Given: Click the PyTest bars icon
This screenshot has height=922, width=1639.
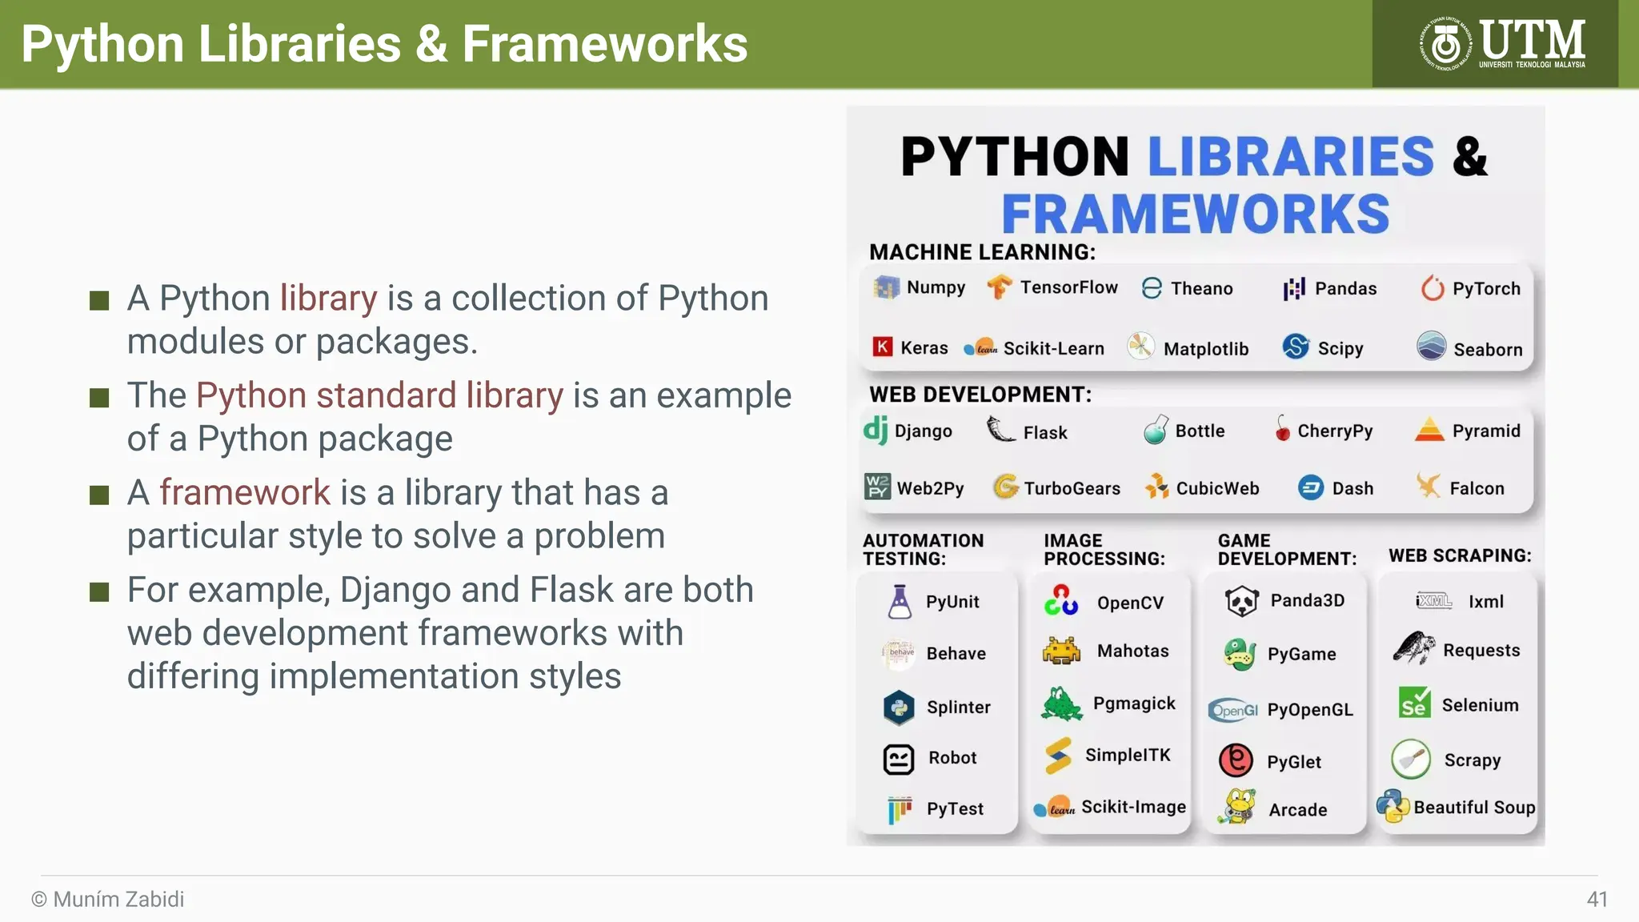Looking at the screenshot, I should 900,810.
